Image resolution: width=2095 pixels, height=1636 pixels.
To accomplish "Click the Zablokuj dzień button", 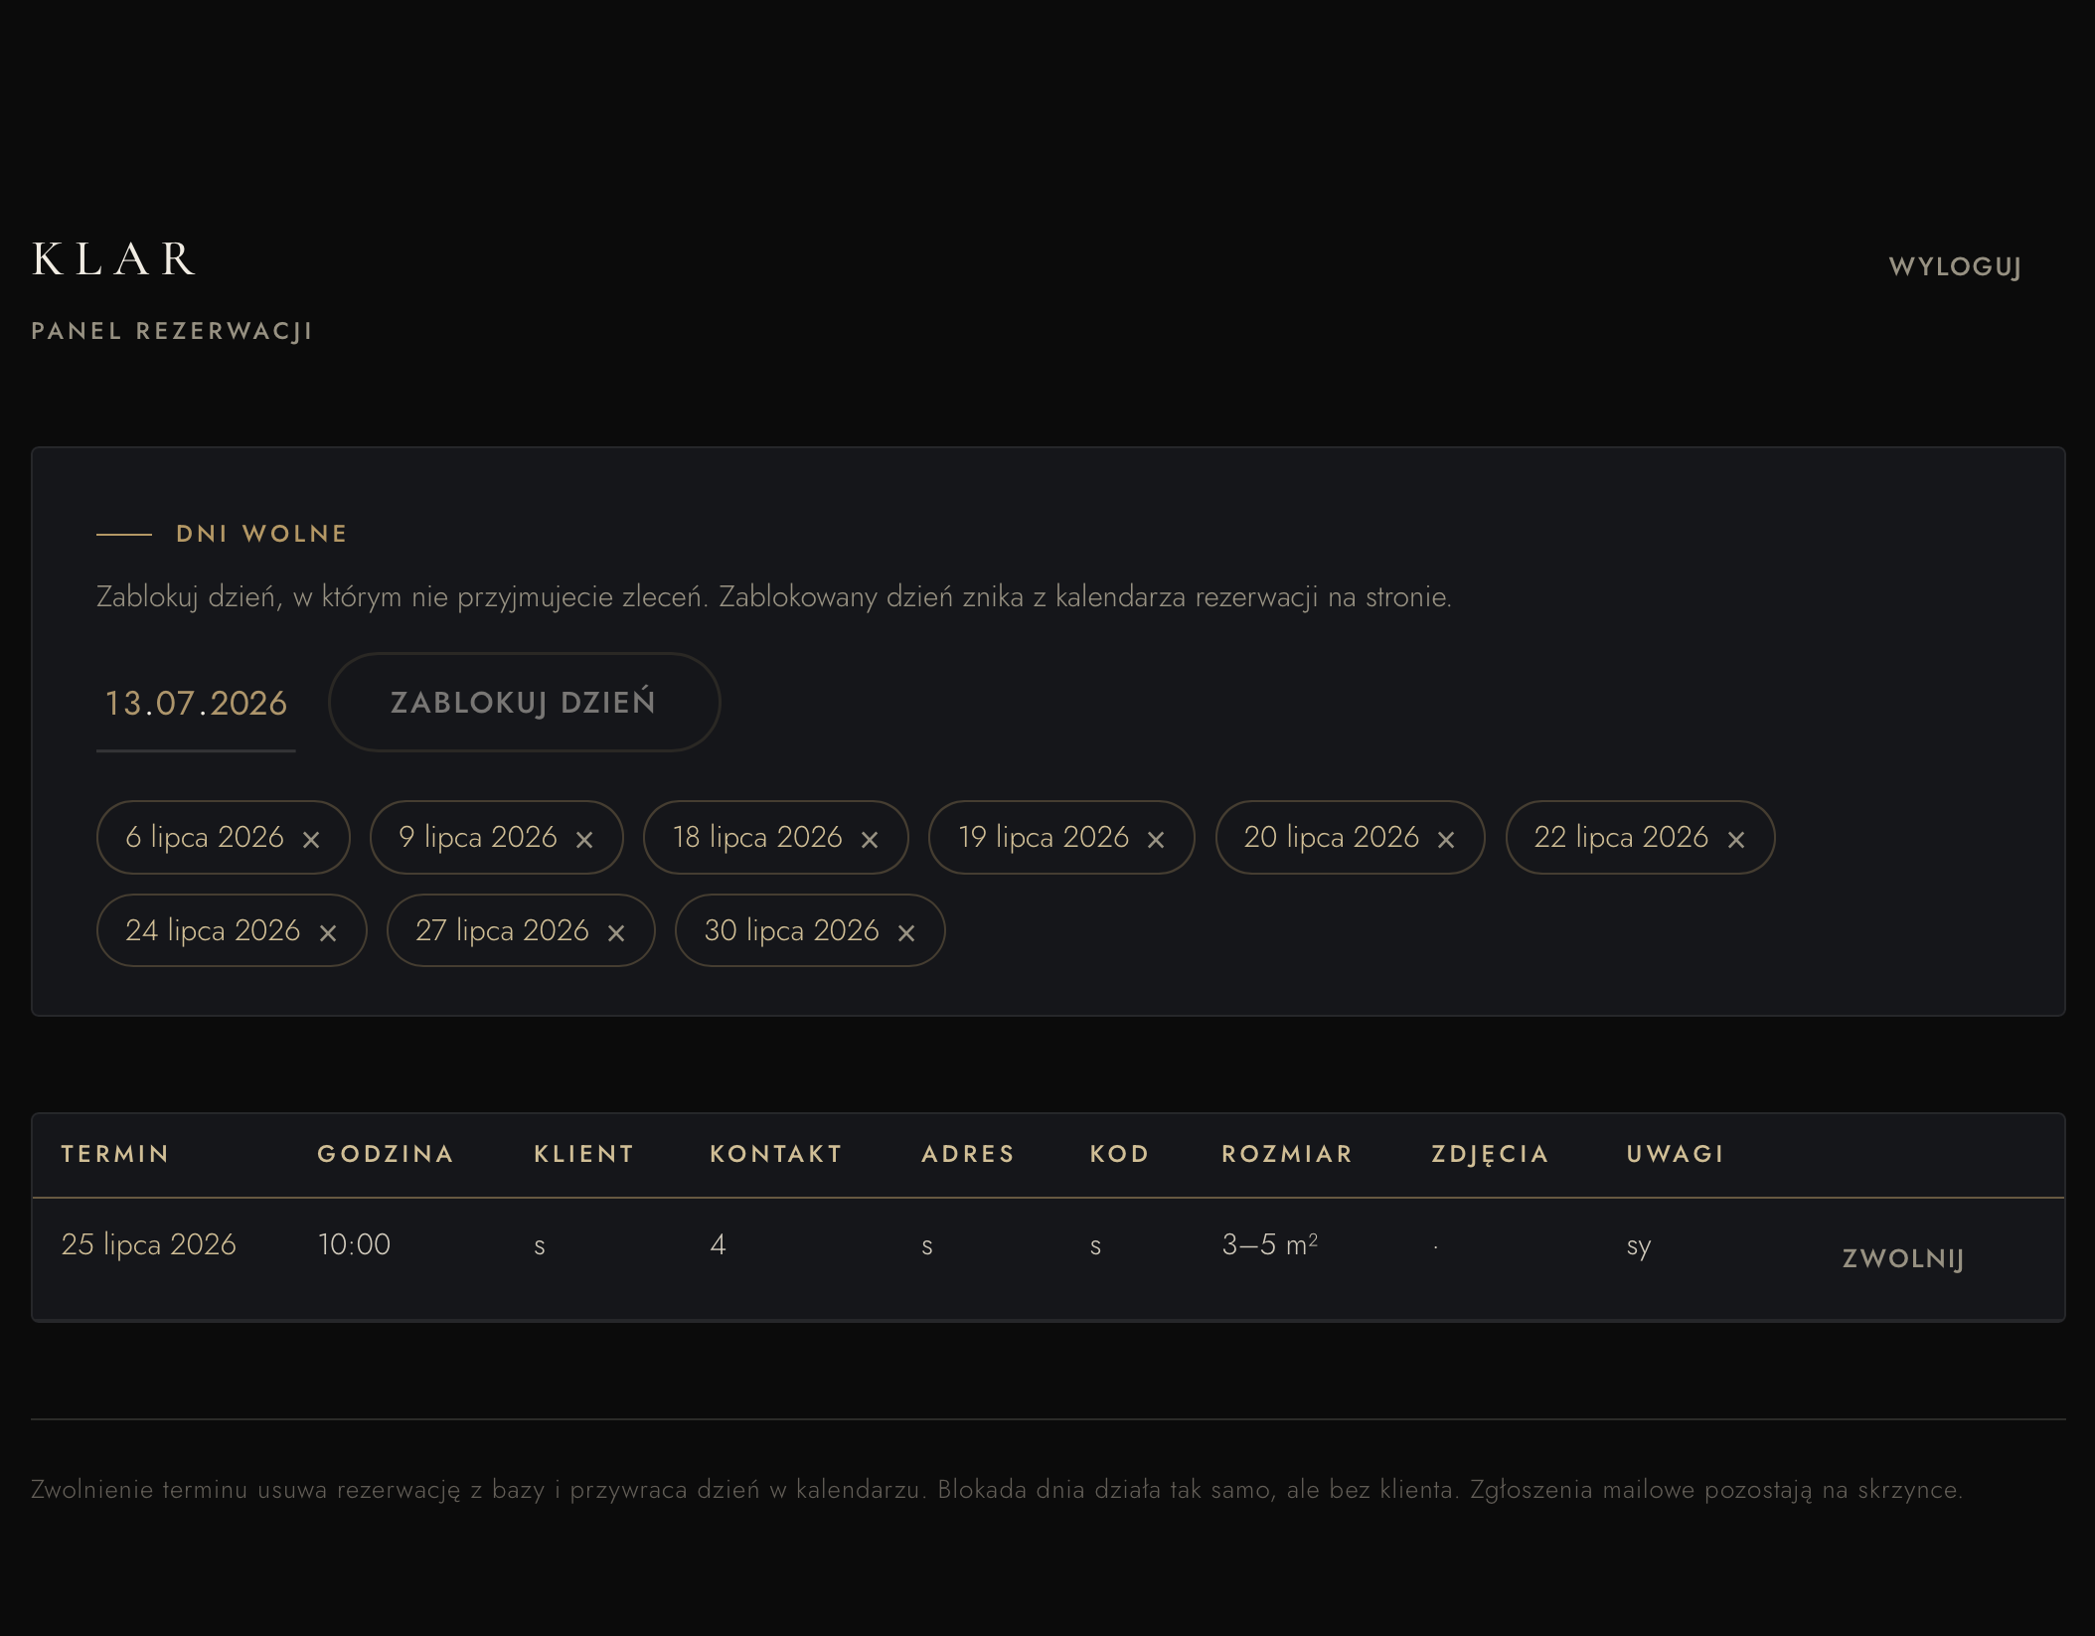I will 524,702.
